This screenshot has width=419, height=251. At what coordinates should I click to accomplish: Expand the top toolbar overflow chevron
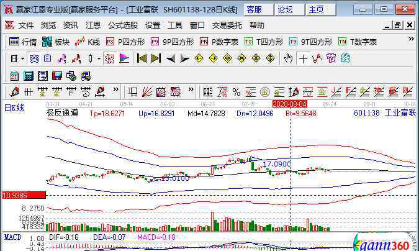[x=411, y=39]
